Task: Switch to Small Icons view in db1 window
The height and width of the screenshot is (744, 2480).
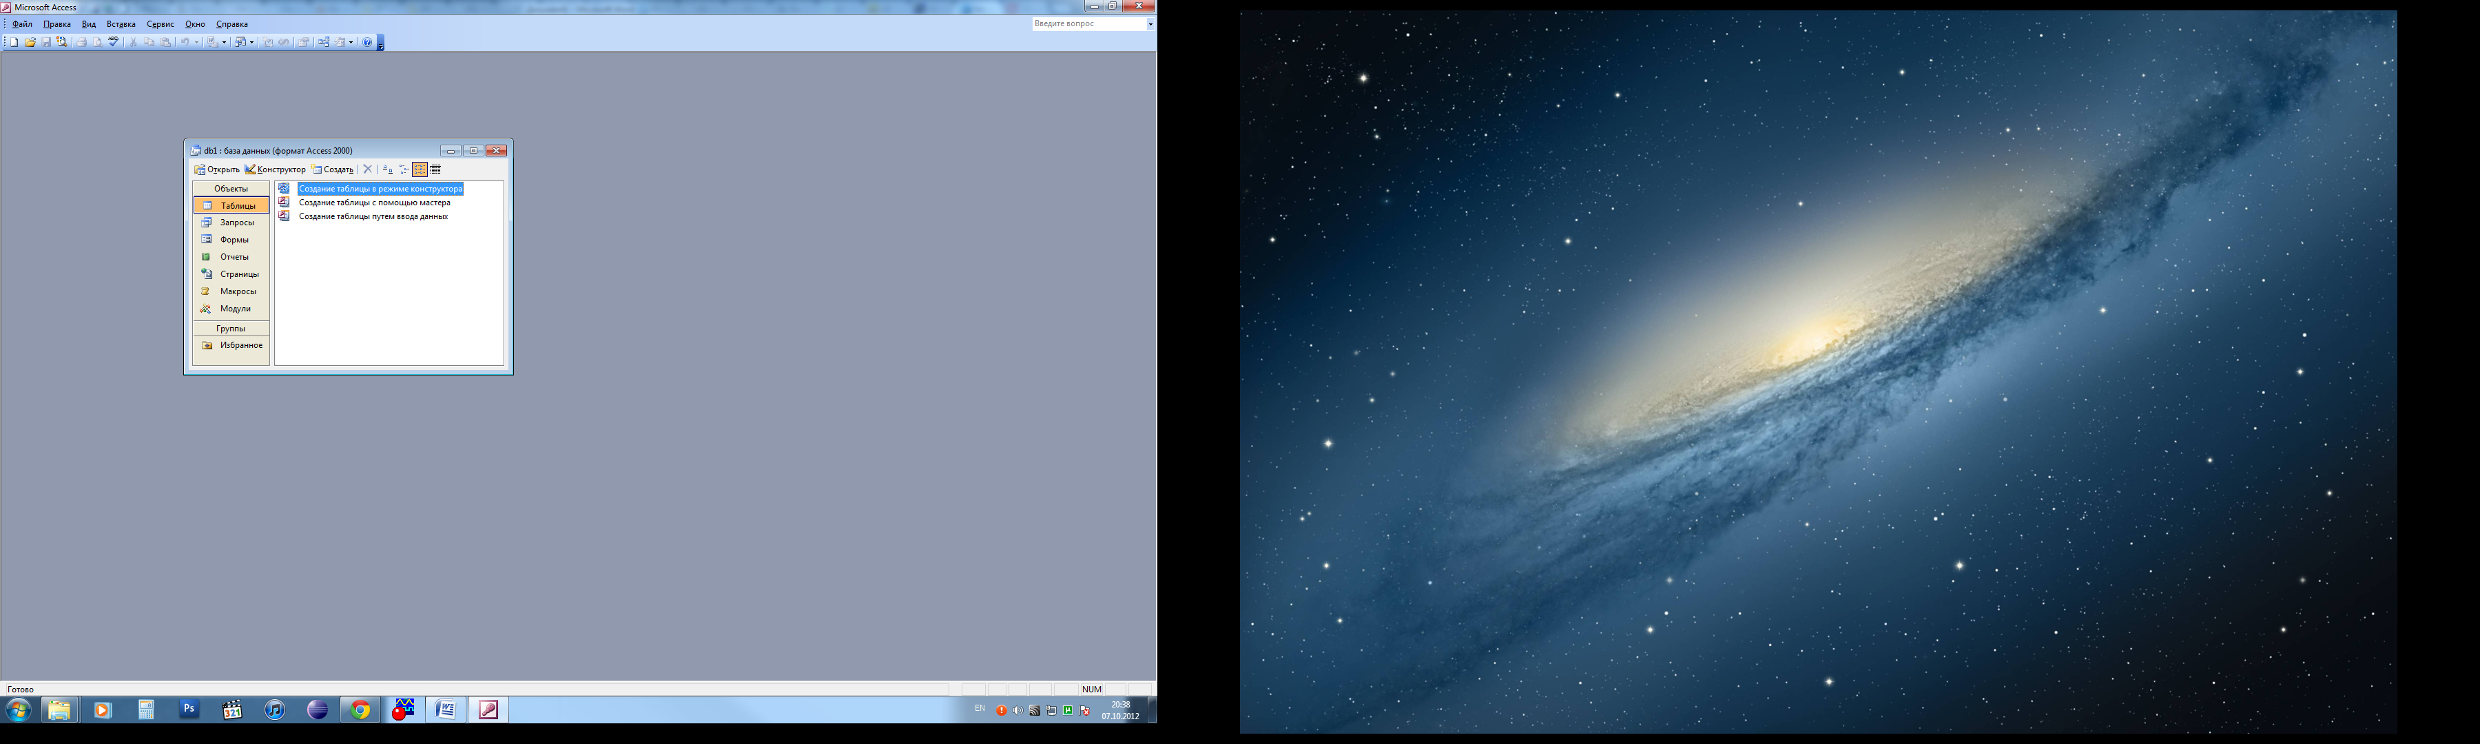Action: tap(404, 169)
